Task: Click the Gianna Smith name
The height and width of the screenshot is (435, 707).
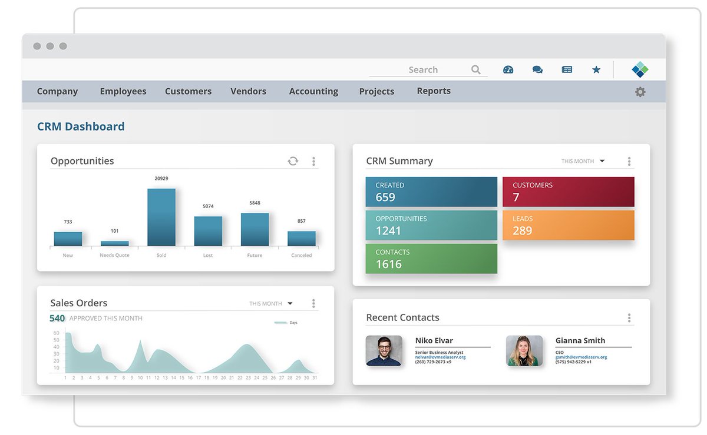Action: tap(580, 340)
